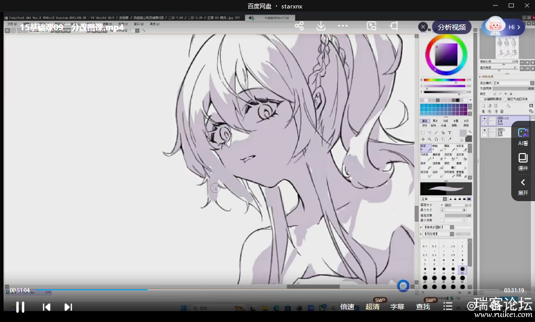Open the 字幕 subtitle options
535x322 pixels.
tap(397, 307)
